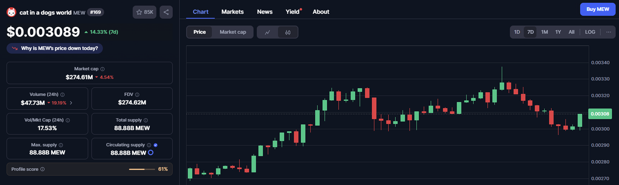
Task: Enable LOG scale on chart
Action: (590, 32)
